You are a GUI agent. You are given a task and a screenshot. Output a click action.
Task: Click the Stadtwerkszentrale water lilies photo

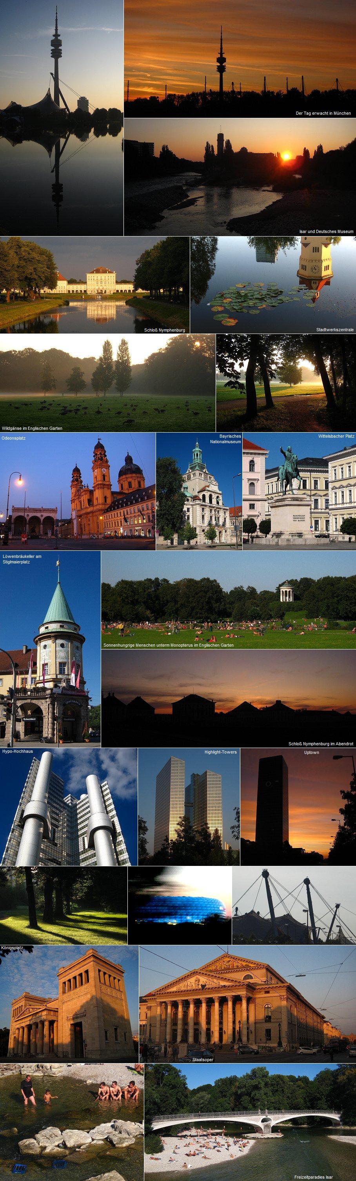point(273,284)
